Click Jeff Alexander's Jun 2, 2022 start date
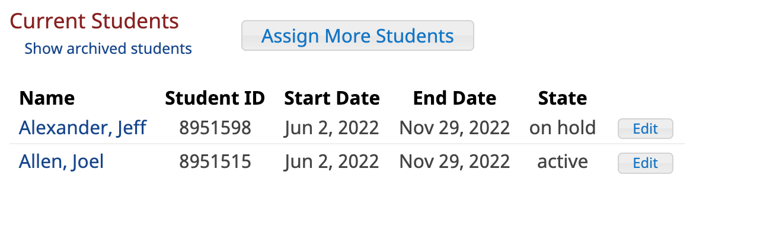This screenshot has height=233, width=760. (332, 128)
